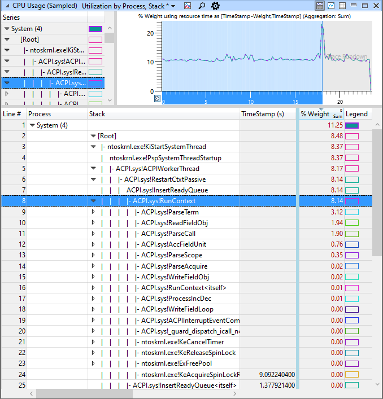Select ntoskrnl.exe!PspSystemThreadStartup row
383x399 pixels.
coord(186,158)
